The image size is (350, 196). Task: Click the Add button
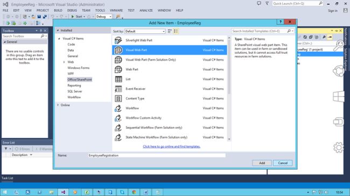pos(262,163)
